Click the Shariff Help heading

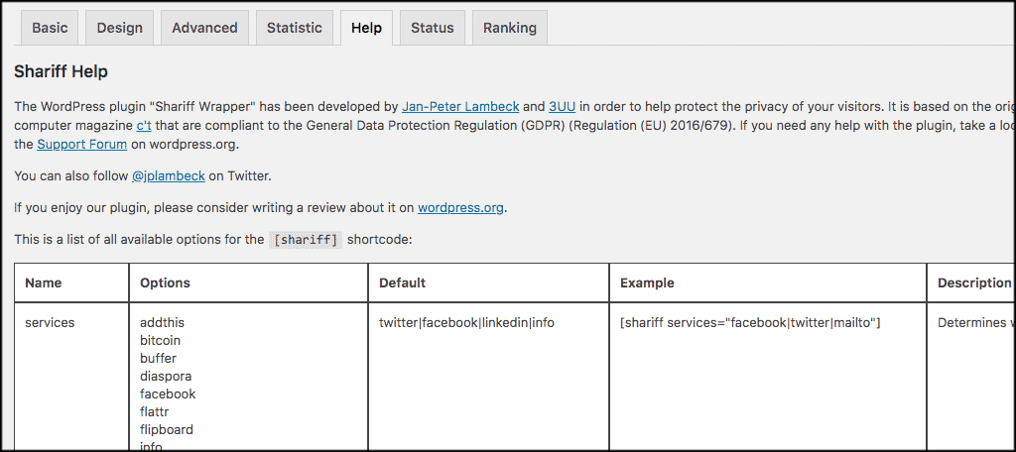[61, 72]
